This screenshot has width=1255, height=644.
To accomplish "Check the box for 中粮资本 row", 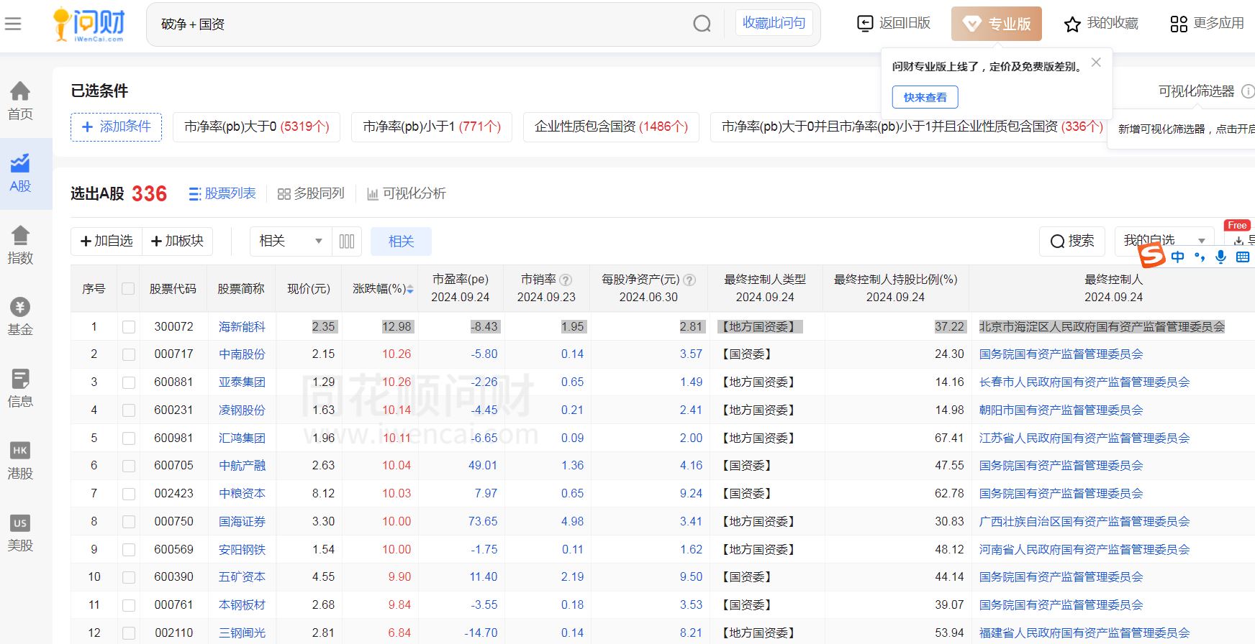I will (x=129, y=494).
